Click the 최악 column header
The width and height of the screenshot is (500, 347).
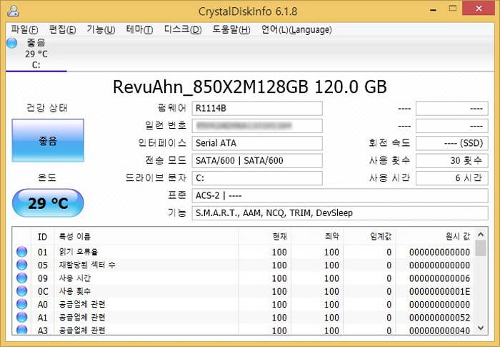click(317, 237)
